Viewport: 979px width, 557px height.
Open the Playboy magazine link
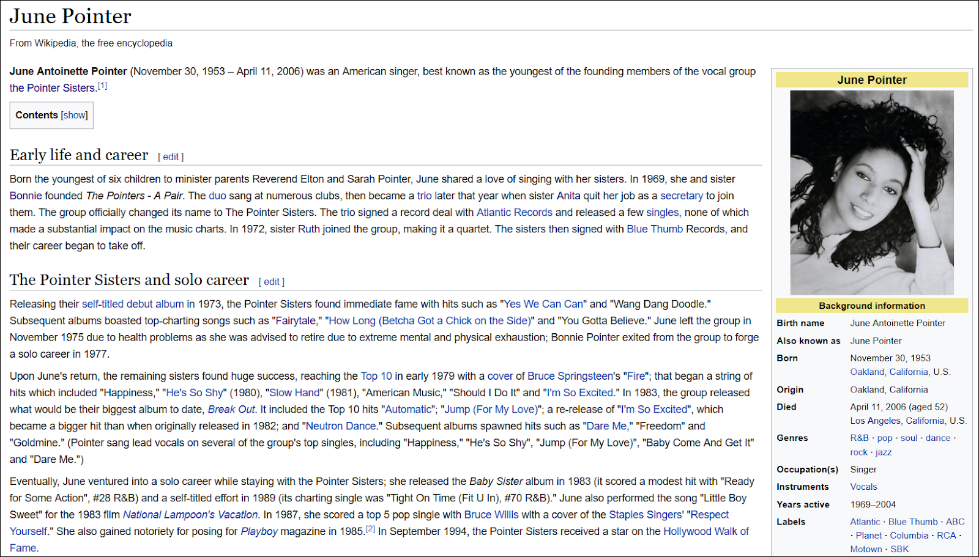[259, 531]
